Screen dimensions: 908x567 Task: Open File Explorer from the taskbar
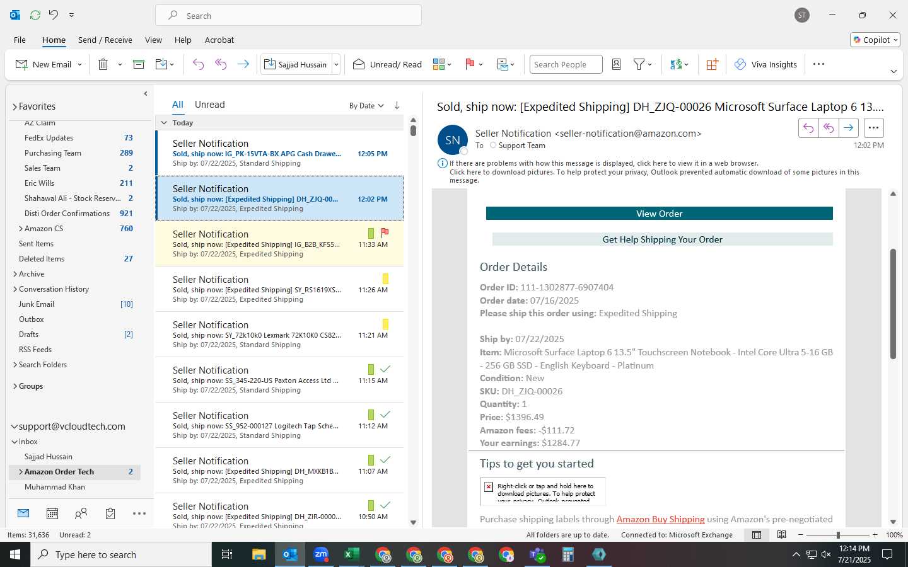click(259, 554)
